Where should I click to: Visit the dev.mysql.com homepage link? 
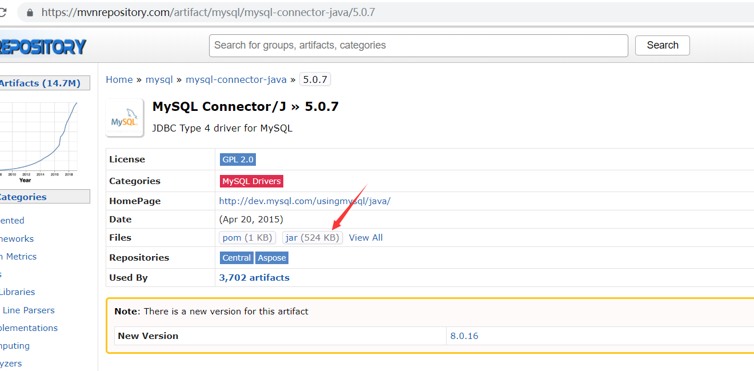[x=304, y=201]
